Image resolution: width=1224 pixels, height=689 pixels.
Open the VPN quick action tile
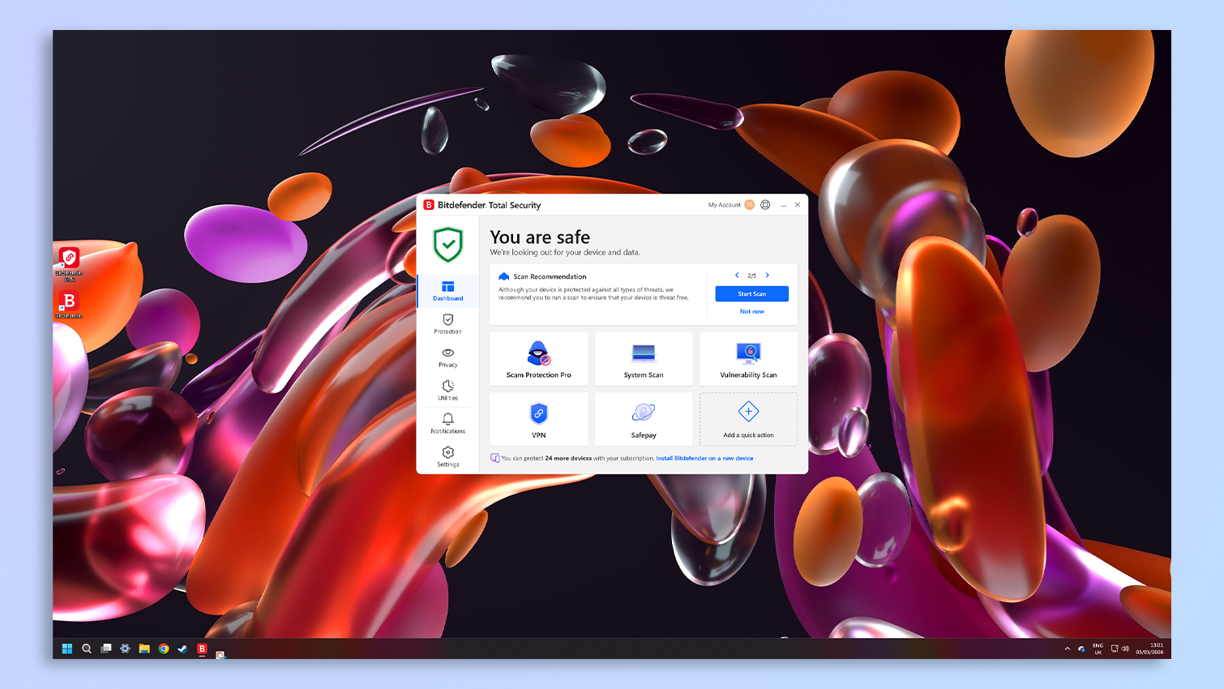tap(538, 419)
